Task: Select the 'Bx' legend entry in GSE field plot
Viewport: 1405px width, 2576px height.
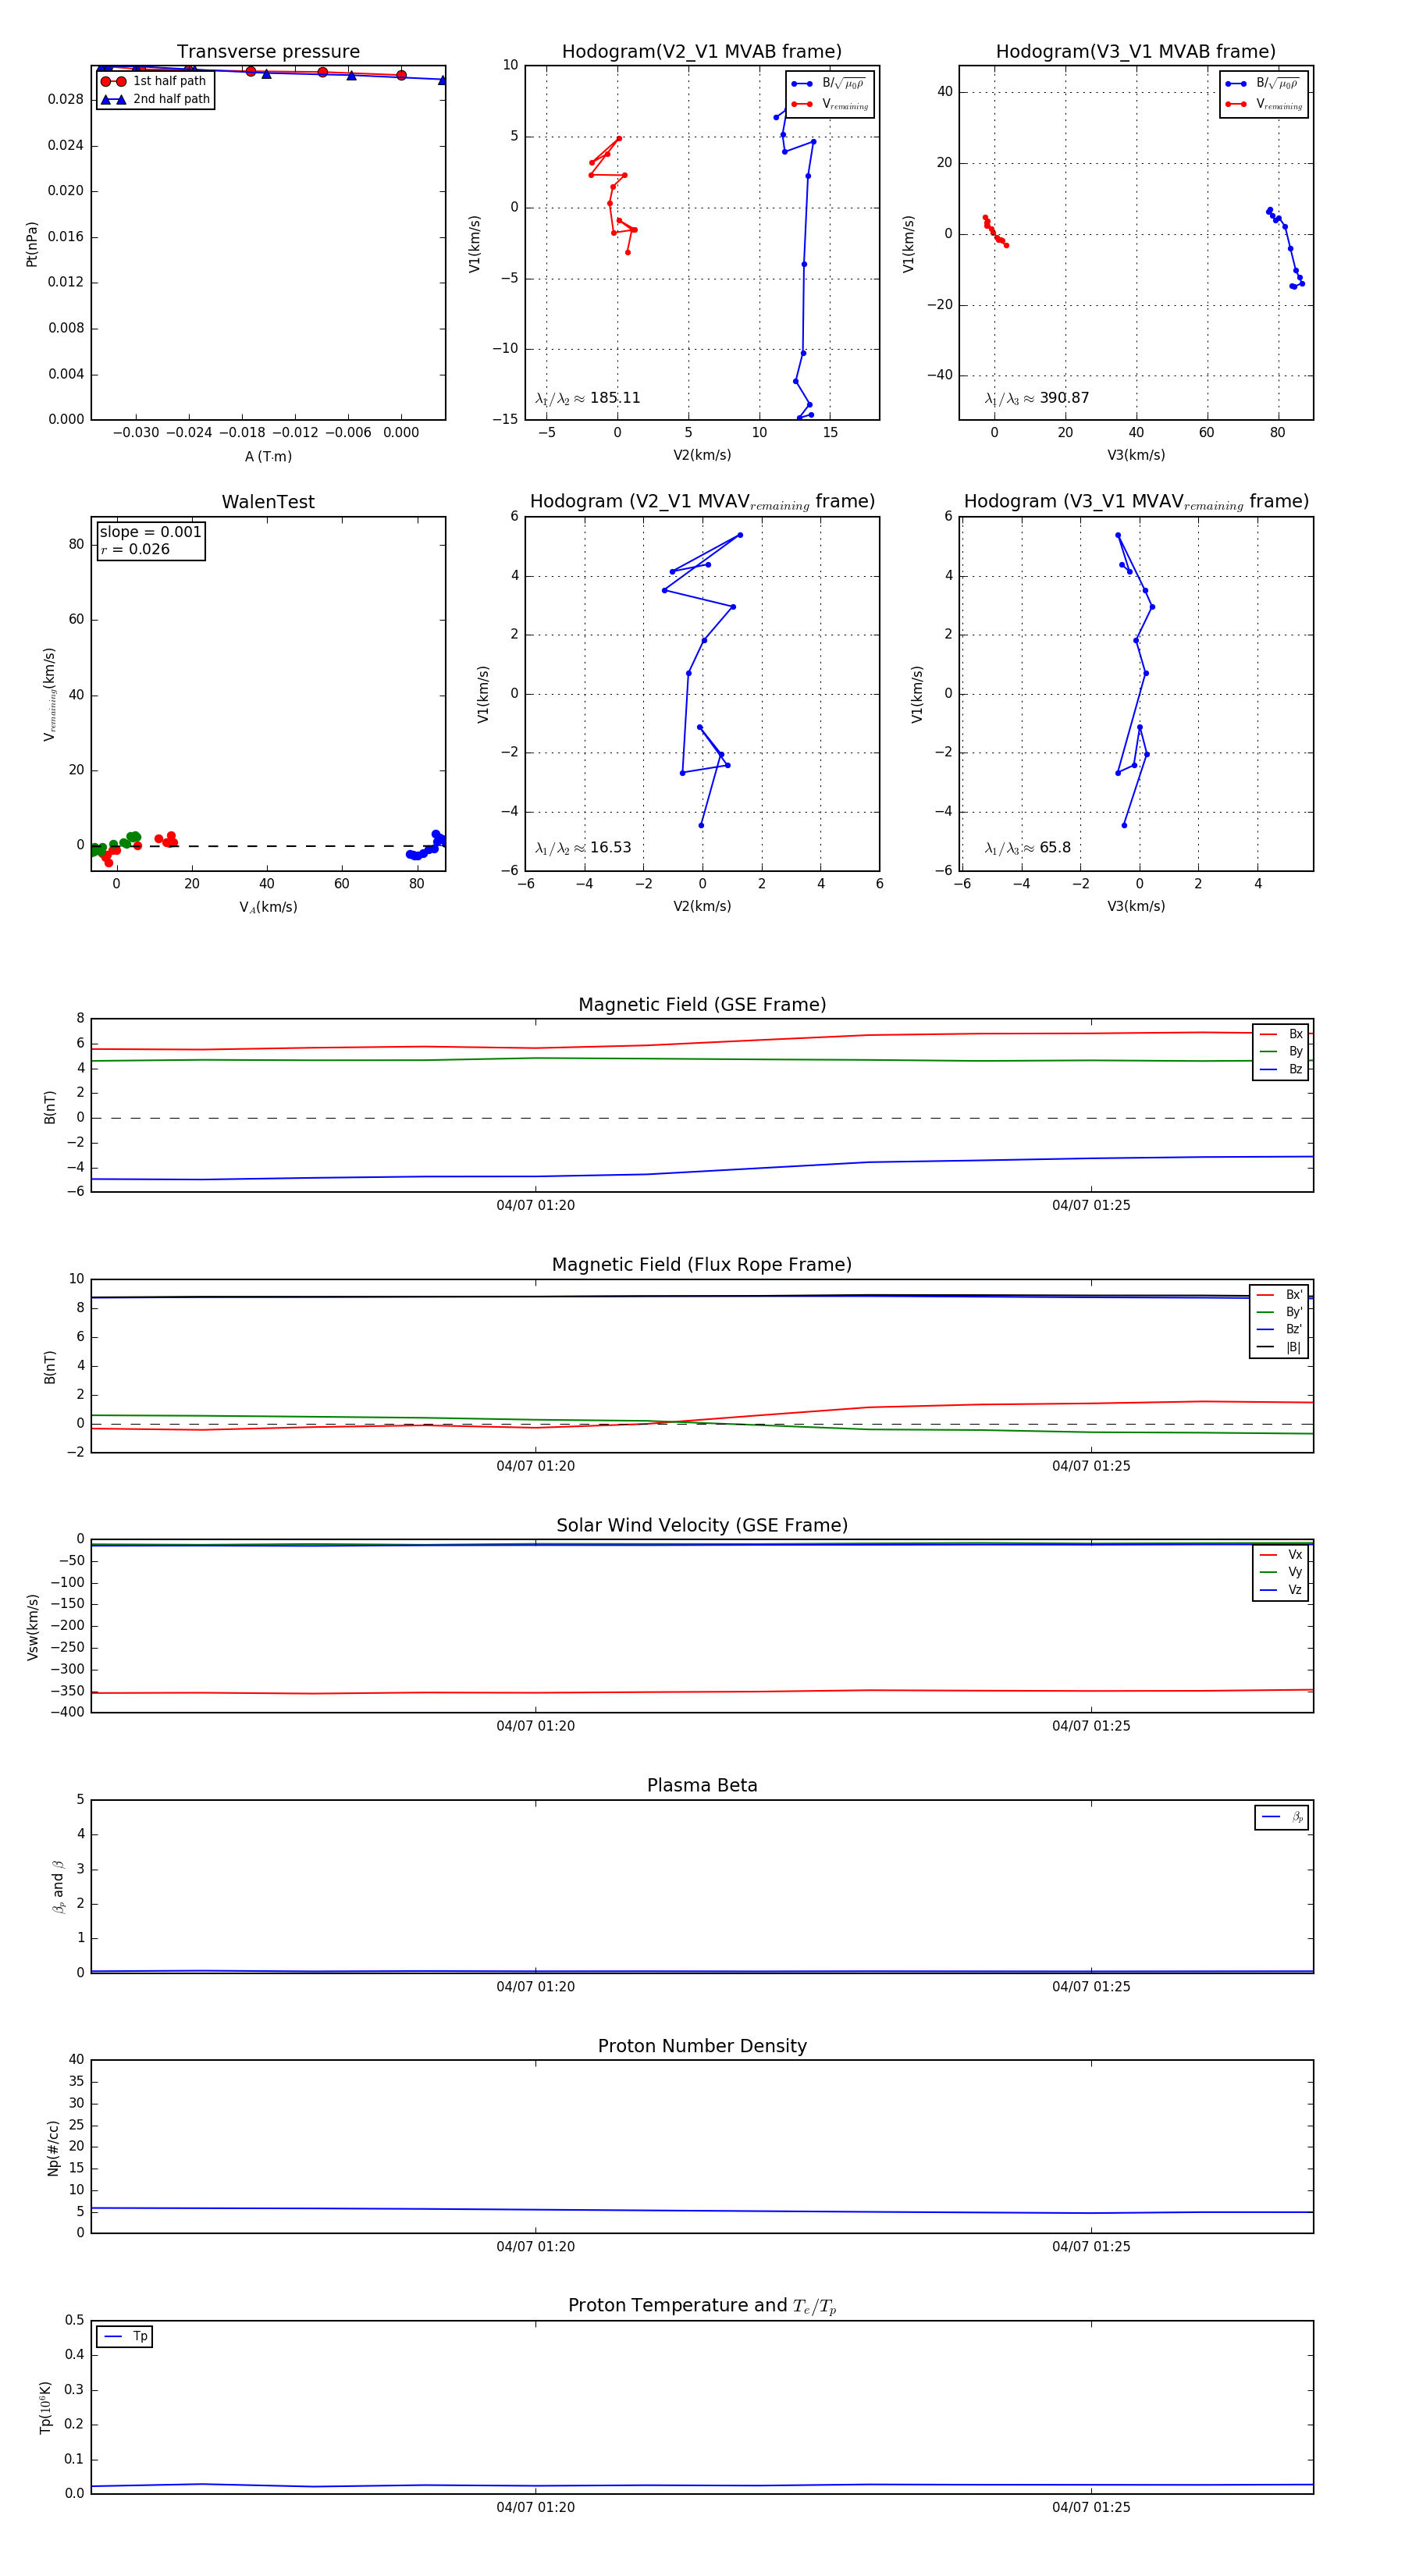Action: pyautogui.click(x=1281, y=1034)
